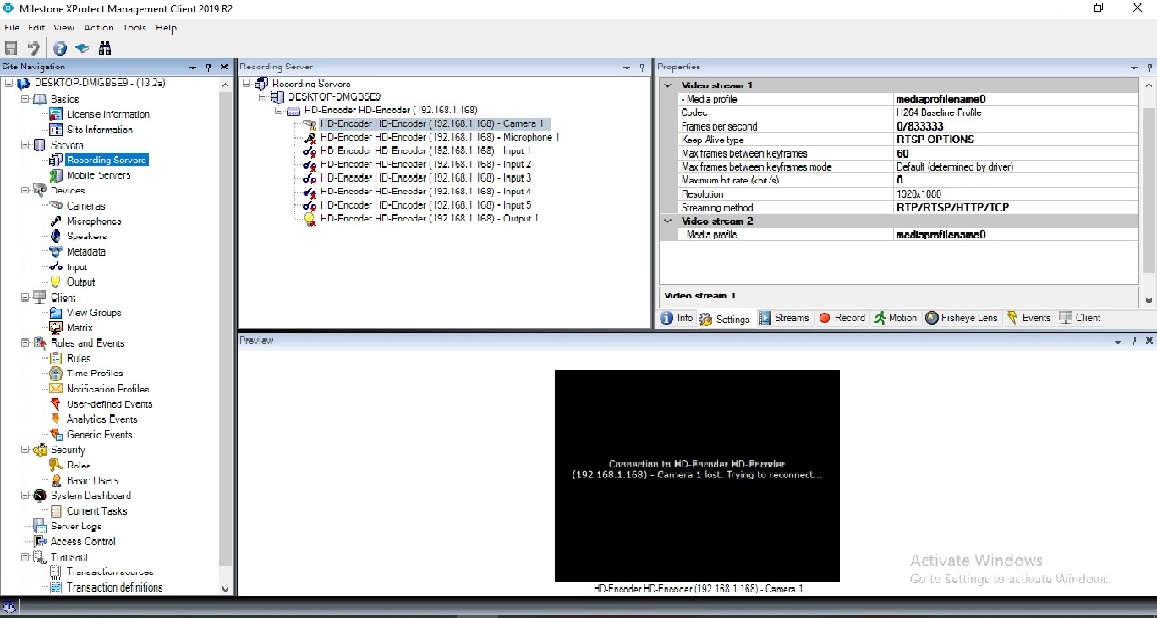Open the Edit menu

click(36, 28)
